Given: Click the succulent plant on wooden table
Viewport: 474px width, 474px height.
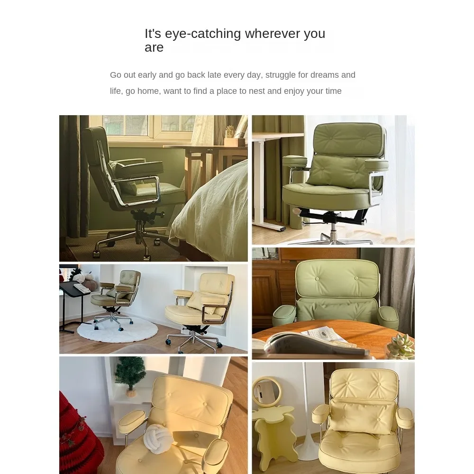Looking at the screenshot, I should 400,345.
